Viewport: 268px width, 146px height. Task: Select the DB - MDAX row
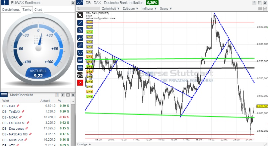click(35, 117)
